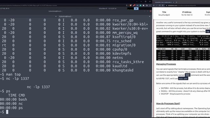This screenshot has width=210, height=118.
Task: Close the TryHackMe browser tab
Action: point(174,2)
